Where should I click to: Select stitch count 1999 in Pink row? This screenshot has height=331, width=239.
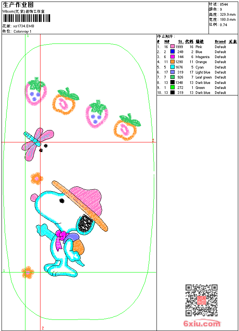point(179,47)
